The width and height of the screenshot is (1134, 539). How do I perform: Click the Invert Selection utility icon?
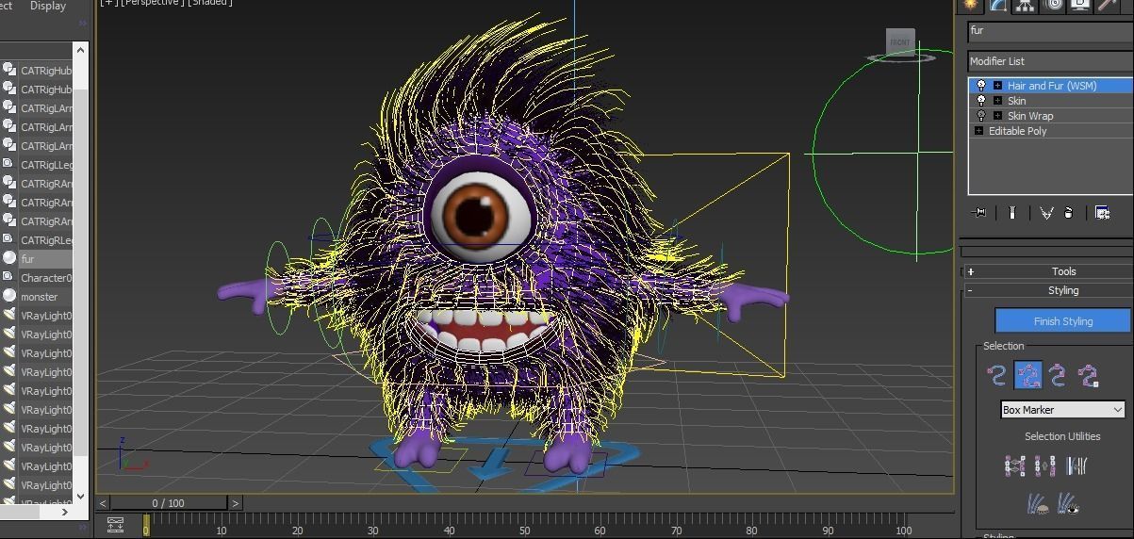tap(1014, 465)
